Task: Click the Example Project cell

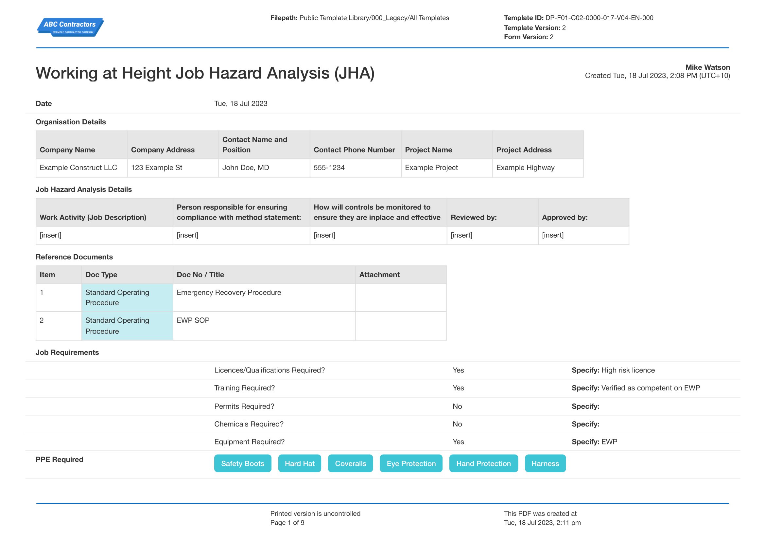Action: click(x=446, y=168)
